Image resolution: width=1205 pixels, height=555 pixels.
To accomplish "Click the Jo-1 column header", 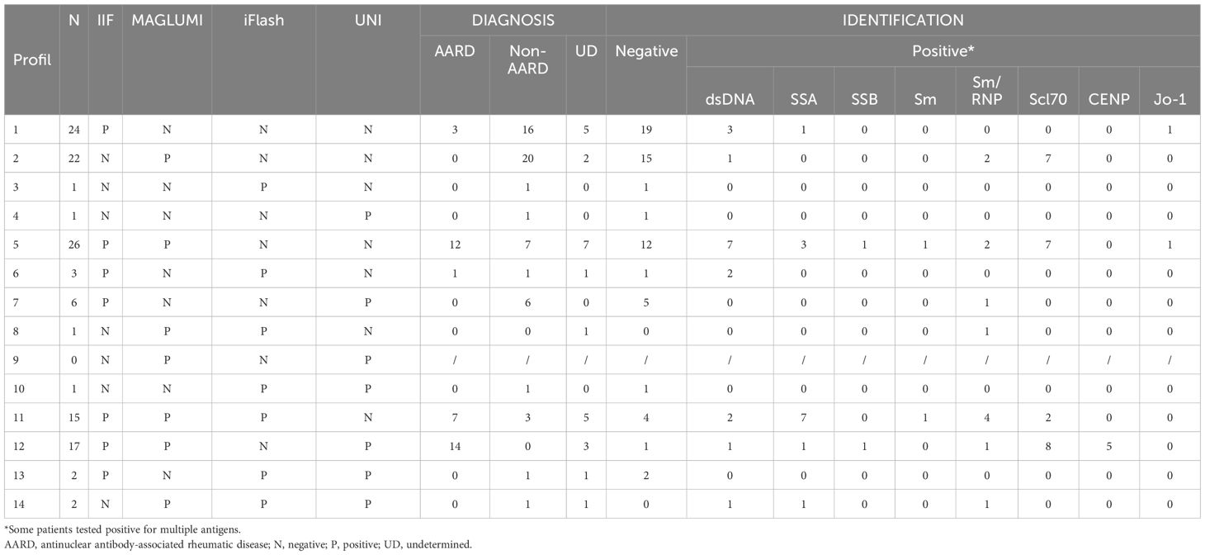I will (x=1170, y=99).
